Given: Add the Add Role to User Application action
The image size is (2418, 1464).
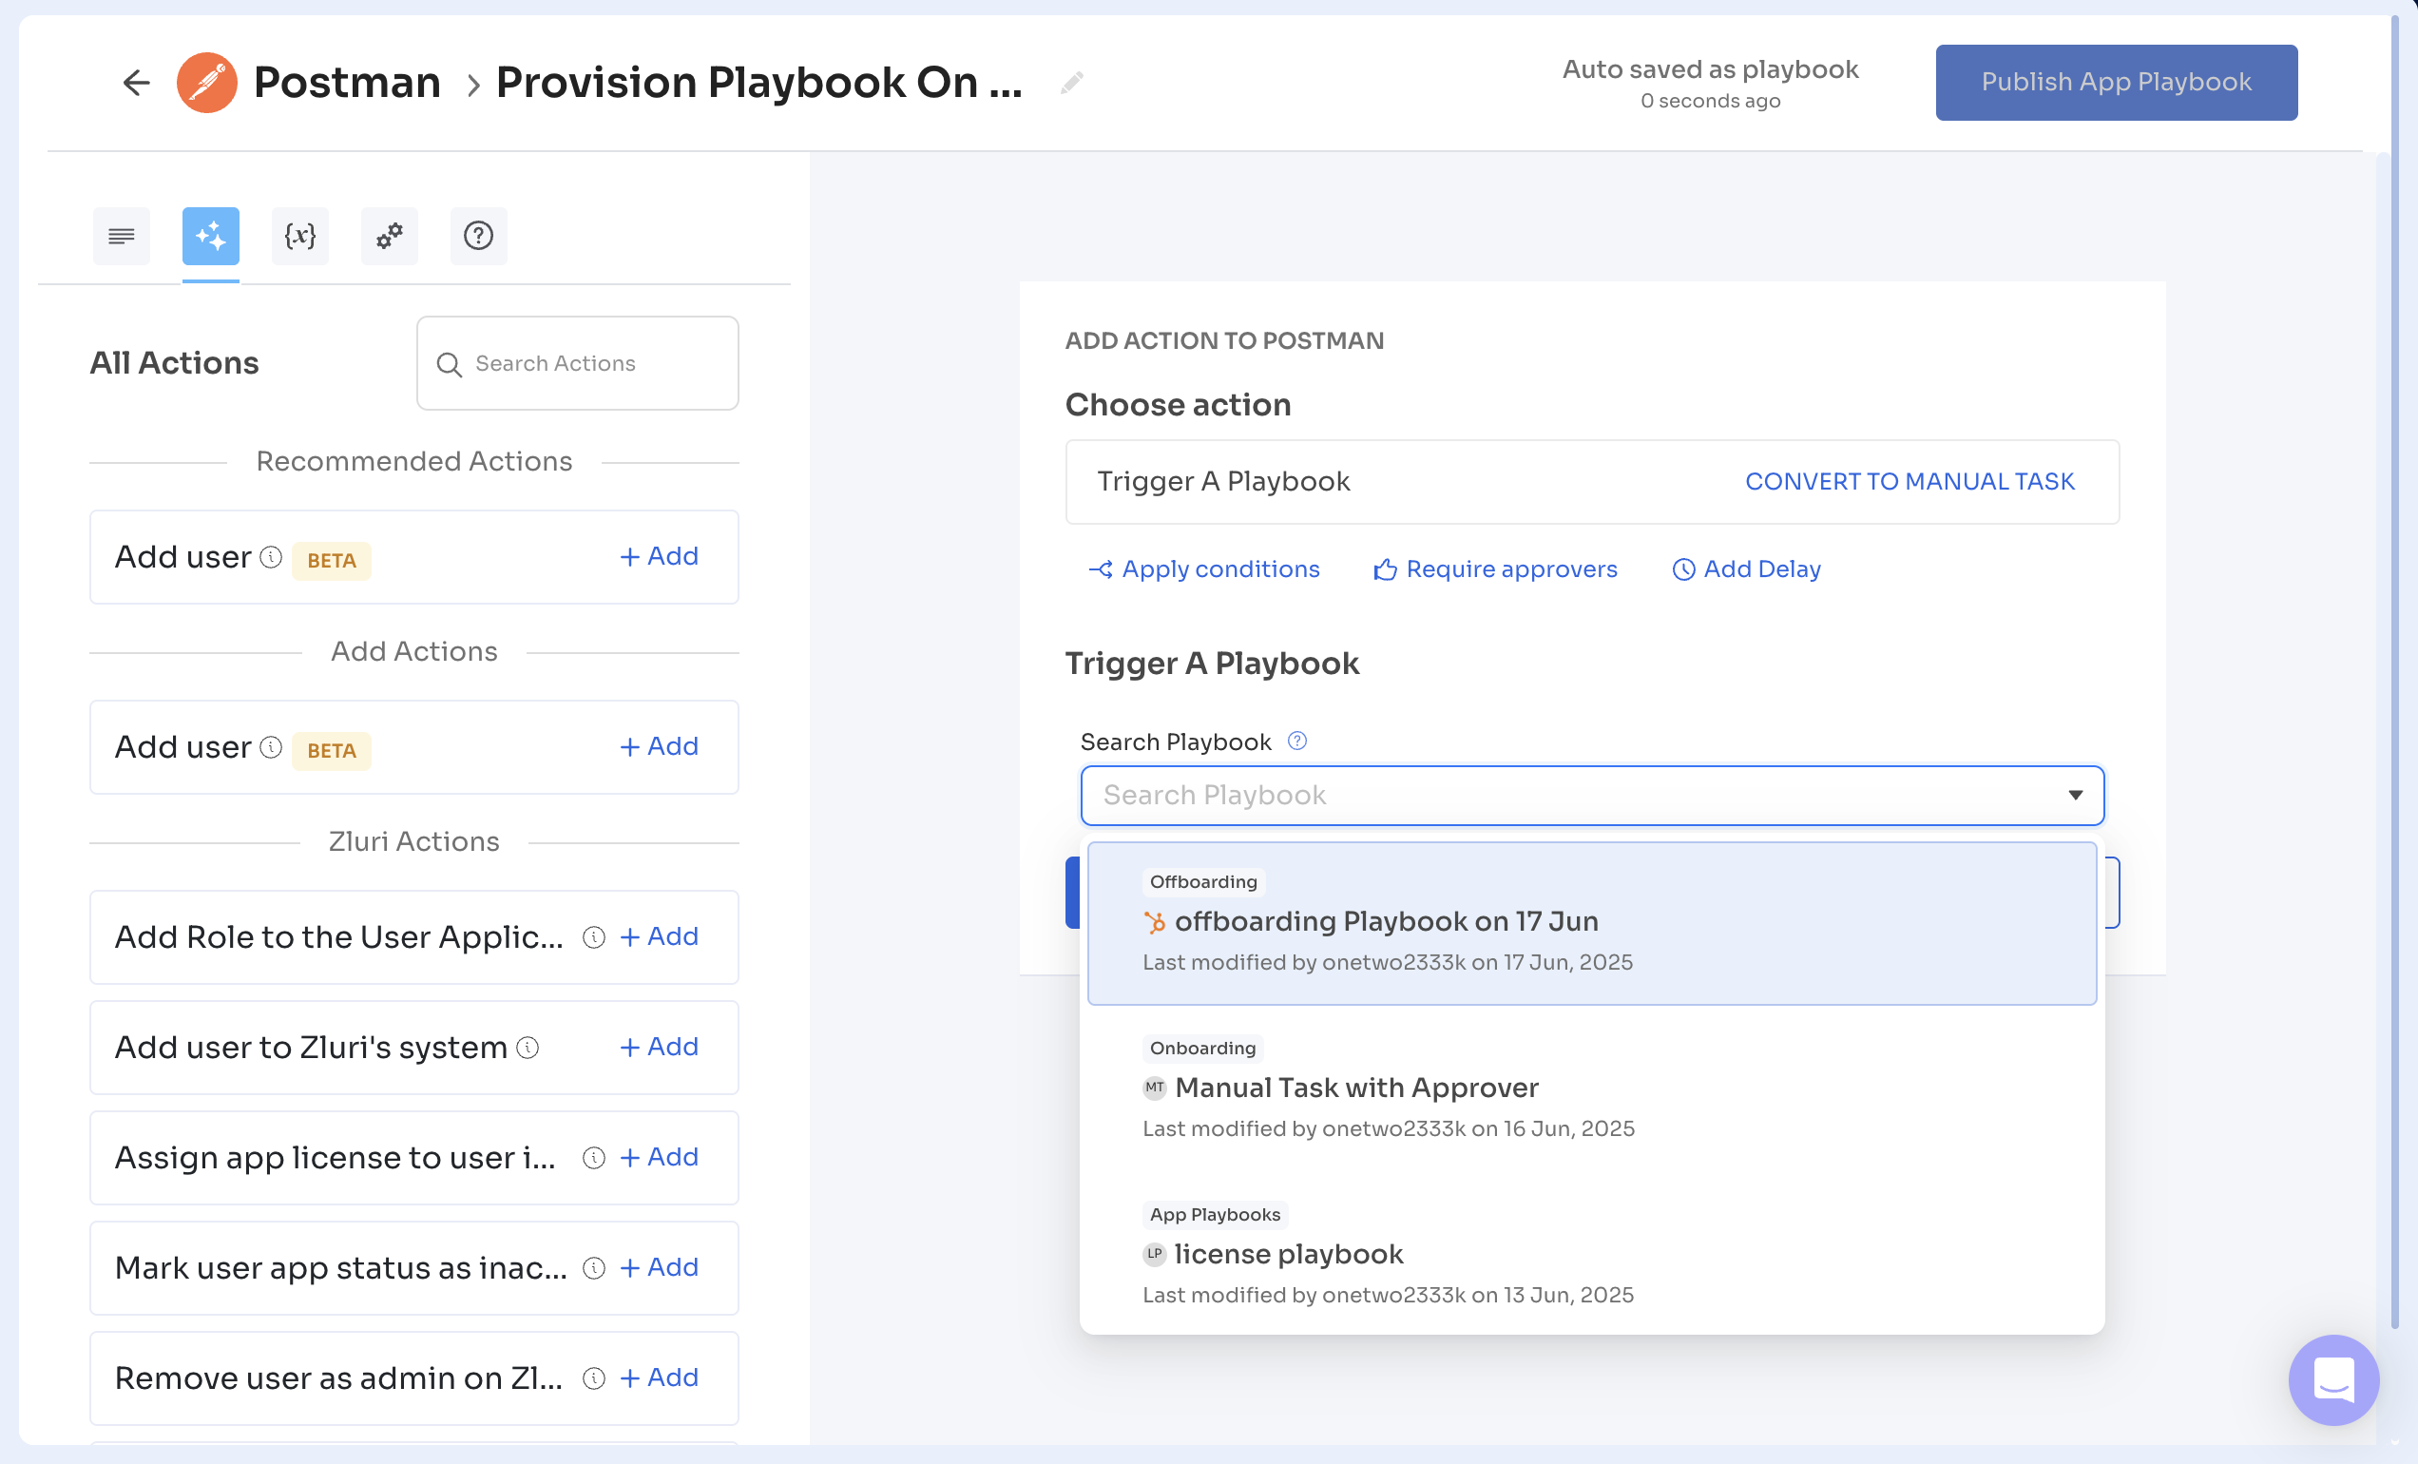Looking at the screenshot, I should tap(660, 937).
